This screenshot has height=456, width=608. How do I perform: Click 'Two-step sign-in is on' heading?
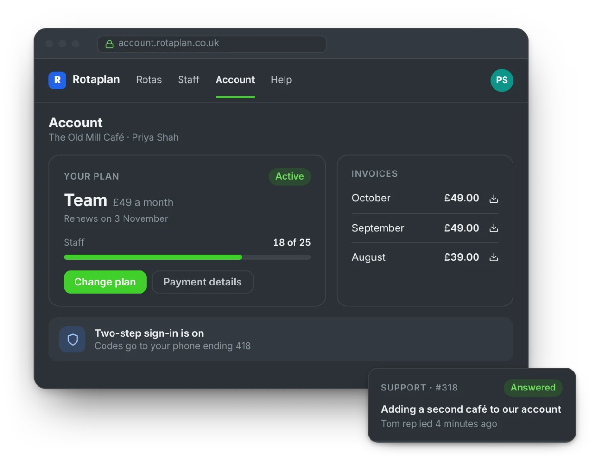[x=149, y=333]
